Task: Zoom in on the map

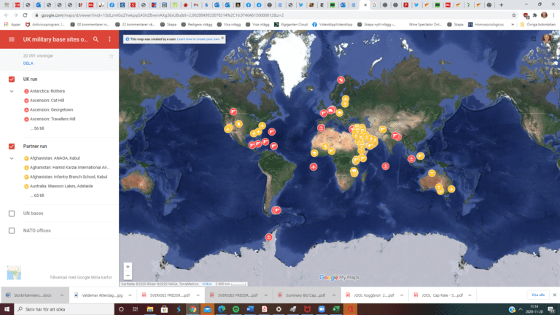Action: (x=128, y=267)
